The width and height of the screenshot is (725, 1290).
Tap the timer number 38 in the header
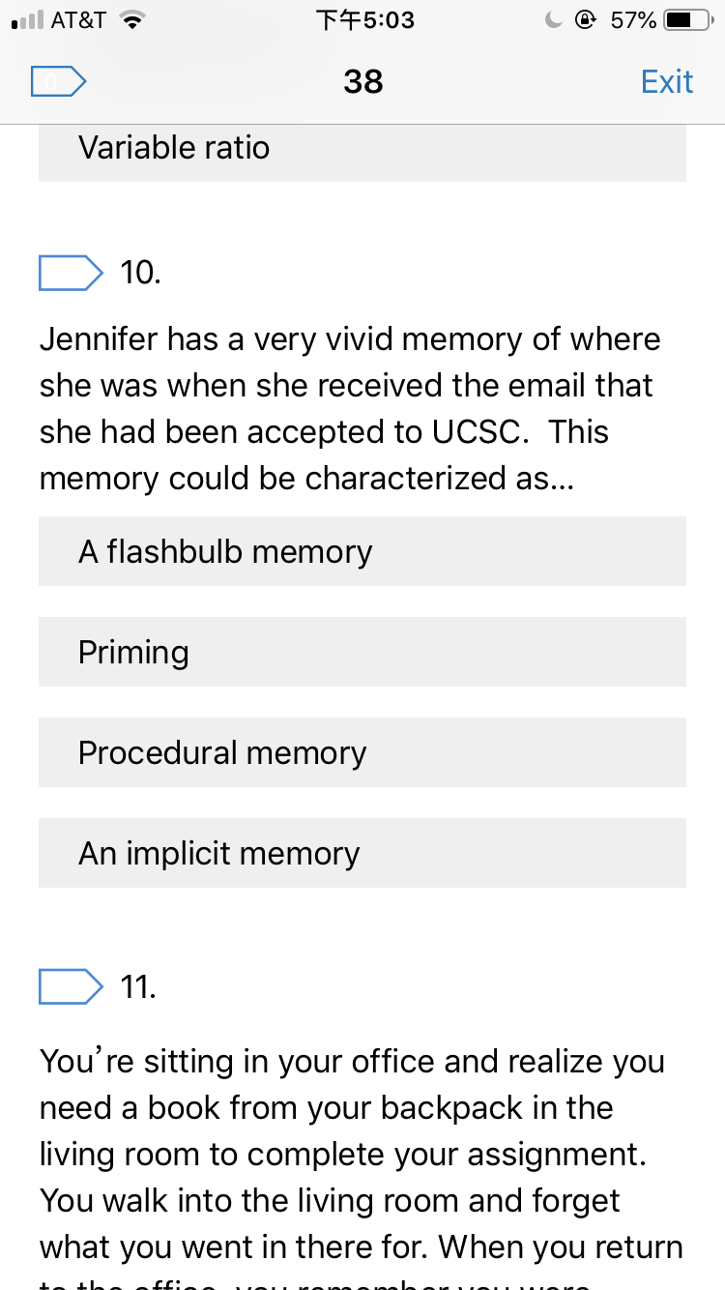click(x=363, y=82)
